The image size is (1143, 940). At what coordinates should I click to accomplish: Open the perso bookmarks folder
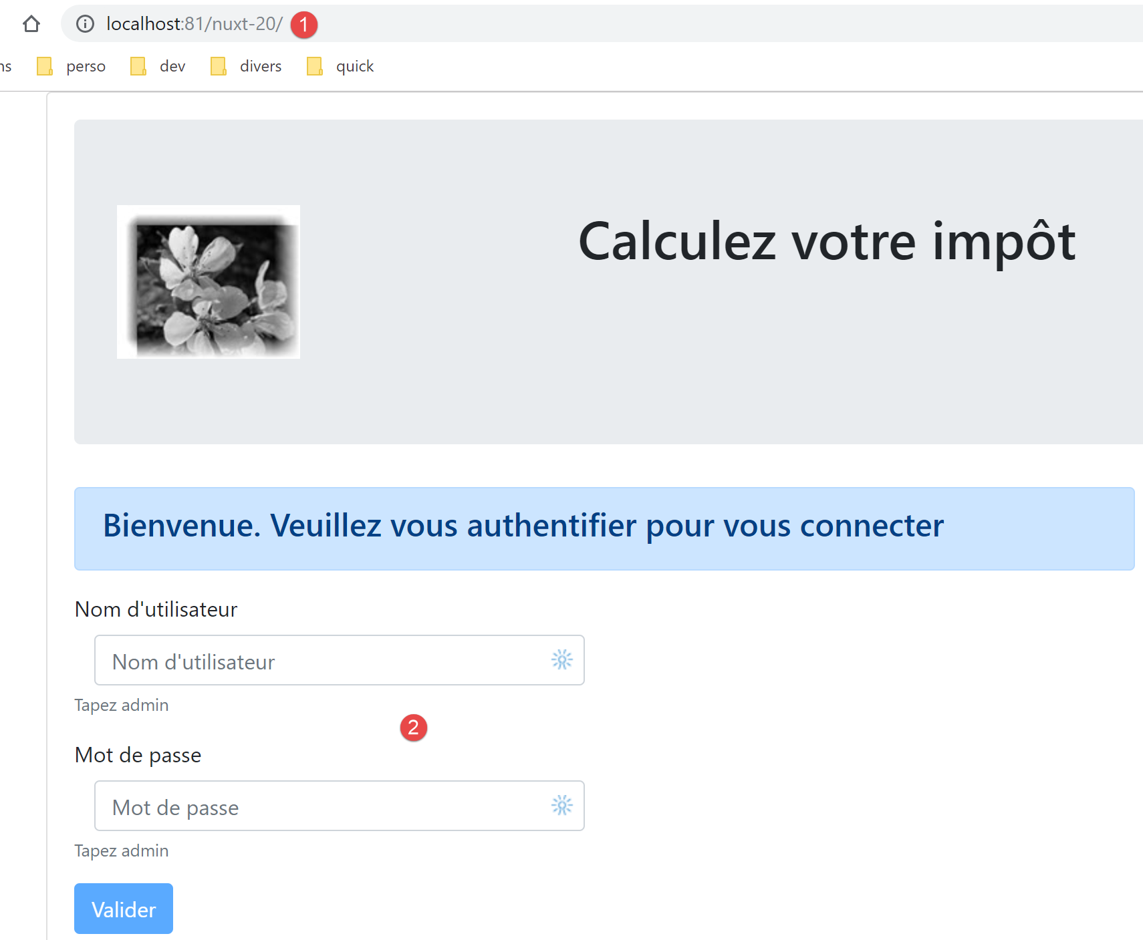click(x=72, y=66)
